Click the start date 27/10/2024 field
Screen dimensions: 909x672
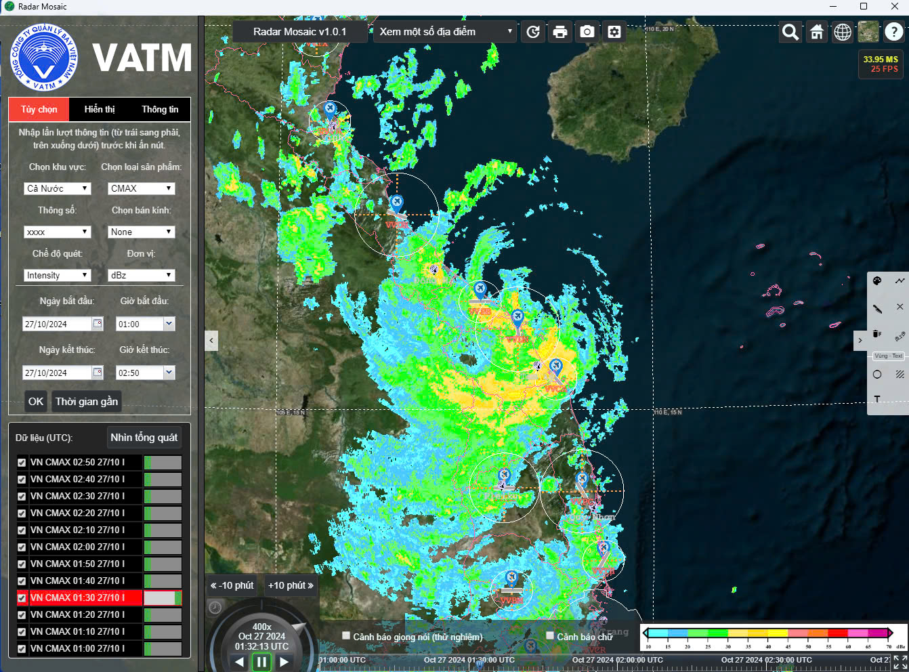[57, 324]
